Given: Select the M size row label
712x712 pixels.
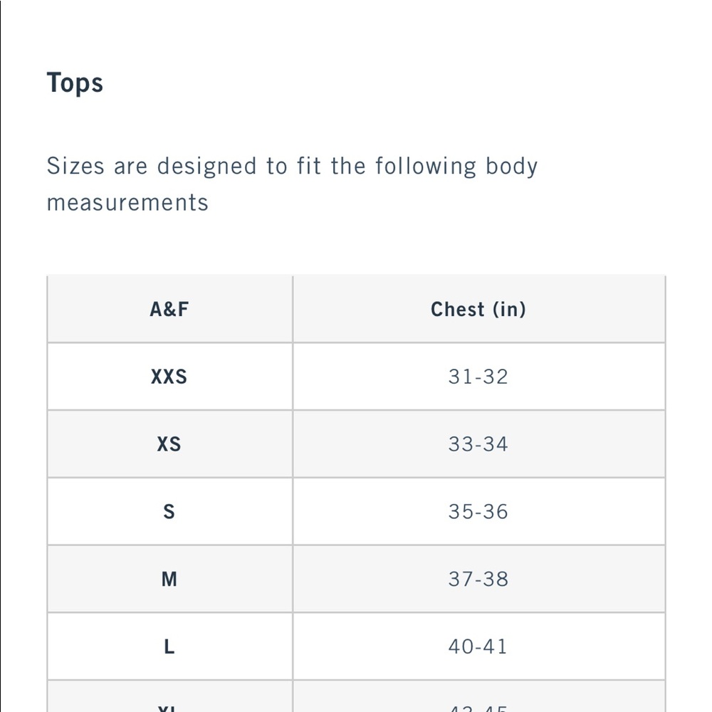Looking at the screenshot, I should [169, 579].
